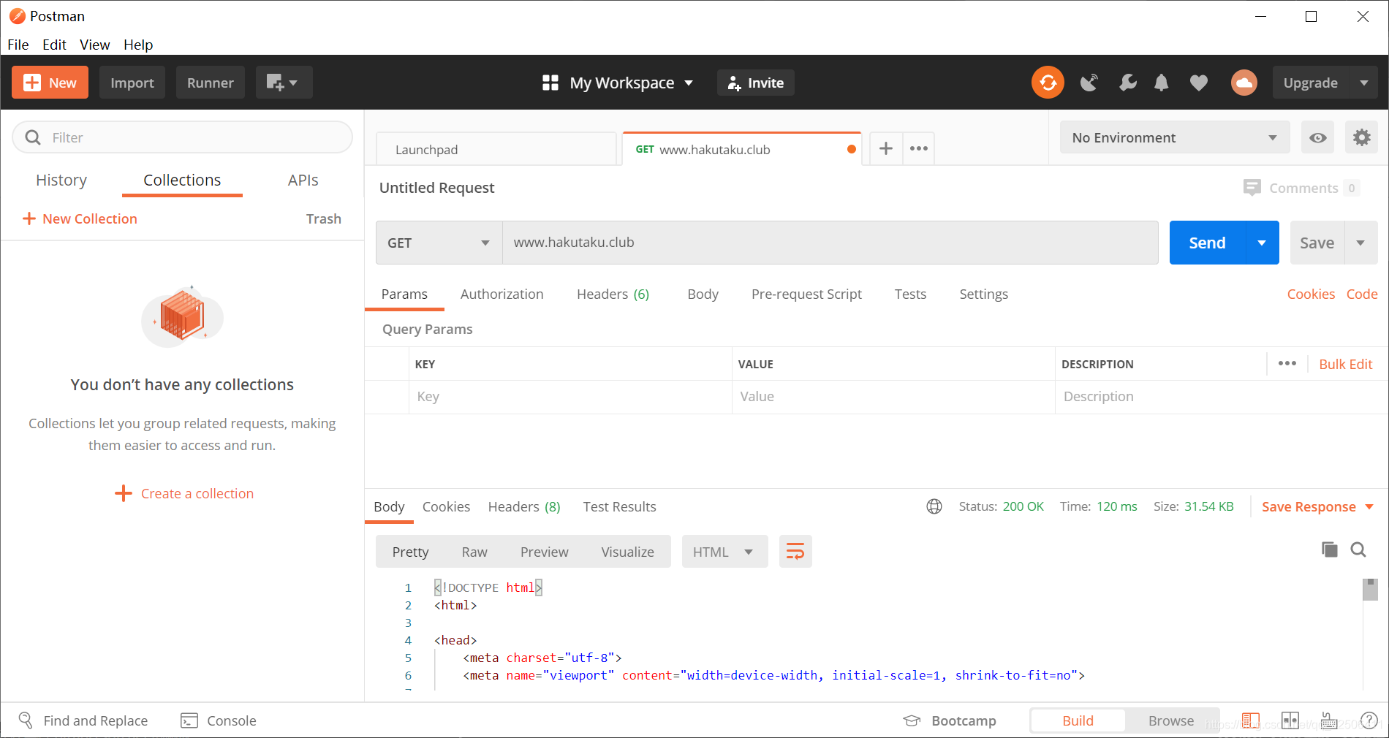Search within the response body
The height and width of the screenshot is (738, 1389).
tap(1358, 549)
